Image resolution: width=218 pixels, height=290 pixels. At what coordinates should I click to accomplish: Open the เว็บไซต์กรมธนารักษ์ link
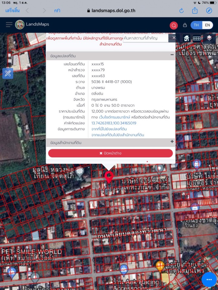point(115,117)
